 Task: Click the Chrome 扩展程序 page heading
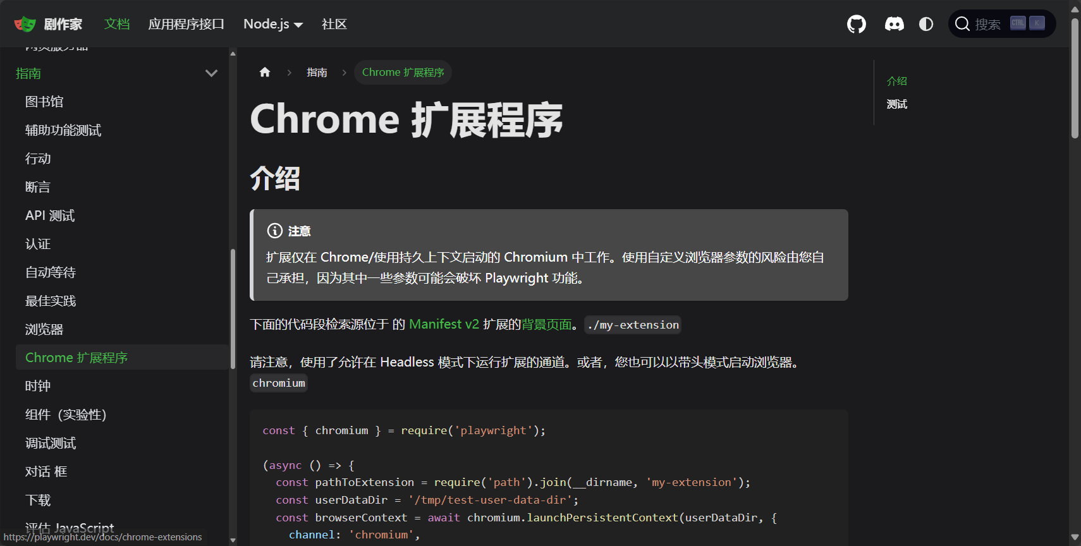pyautogui.click(x=406, y=119)
